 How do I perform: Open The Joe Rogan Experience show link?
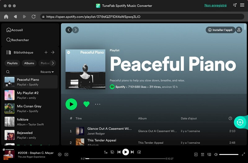pyautogui.click(x=31, y=157)
